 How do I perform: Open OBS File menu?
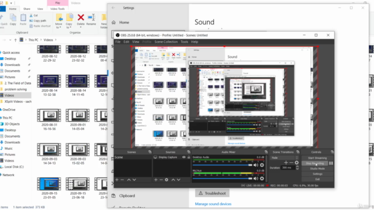coord(118,41)
